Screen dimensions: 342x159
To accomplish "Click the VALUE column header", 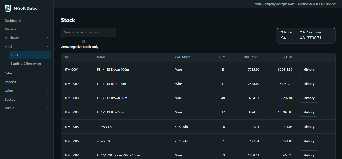I will (x=288, y=57).
